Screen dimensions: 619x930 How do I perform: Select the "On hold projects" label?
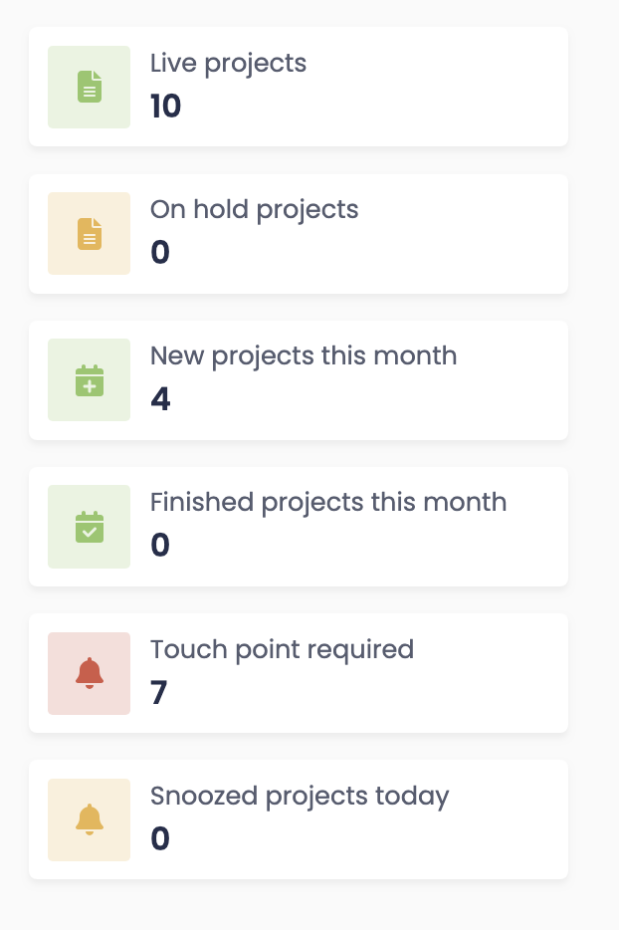[x=254, y=210]
